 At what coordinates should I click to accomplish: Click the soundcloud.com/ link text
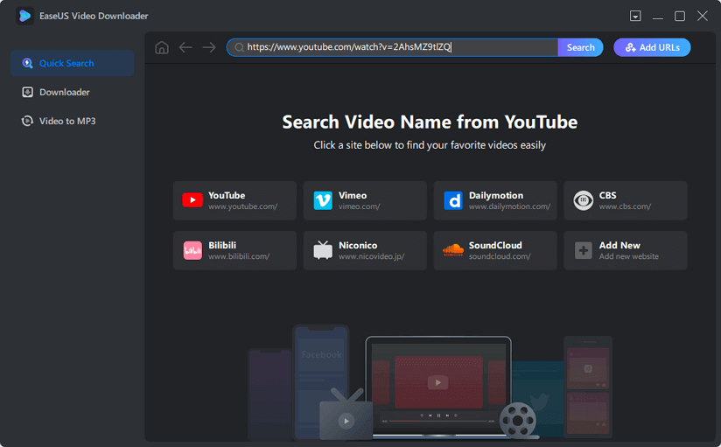(x=500, y=256)
